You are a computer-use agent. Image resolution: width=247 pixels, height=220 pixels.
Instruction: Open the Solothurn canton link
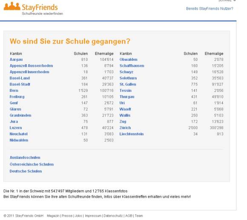pyautogui.click(x=128, y=78)
